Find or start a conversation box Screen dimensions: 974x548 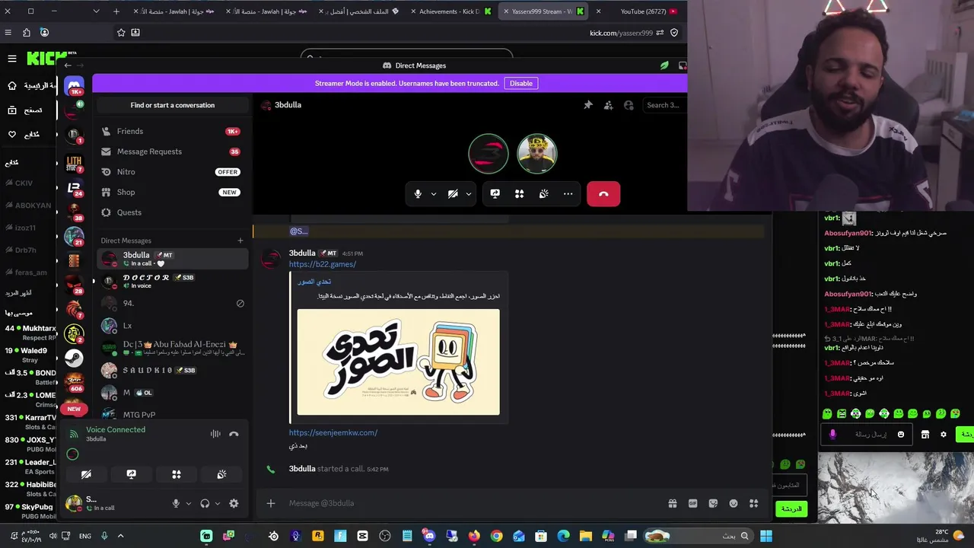173,105
